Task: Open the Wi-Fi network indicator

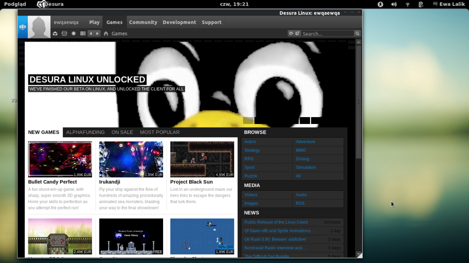Action: [407, 4]
